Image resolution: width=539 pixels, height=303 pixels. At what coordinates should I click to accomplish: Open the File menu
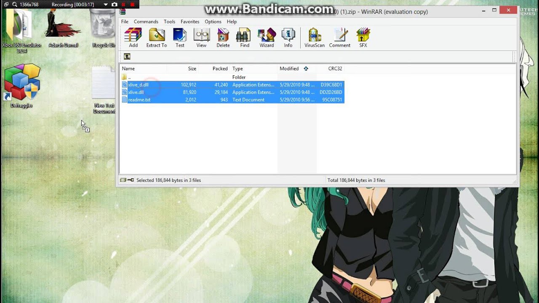pyautogui.click(x=125, y=21)
